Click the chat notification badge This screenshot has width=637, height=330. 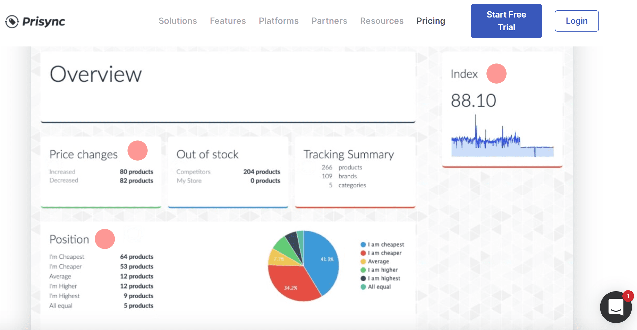[628, 296]
